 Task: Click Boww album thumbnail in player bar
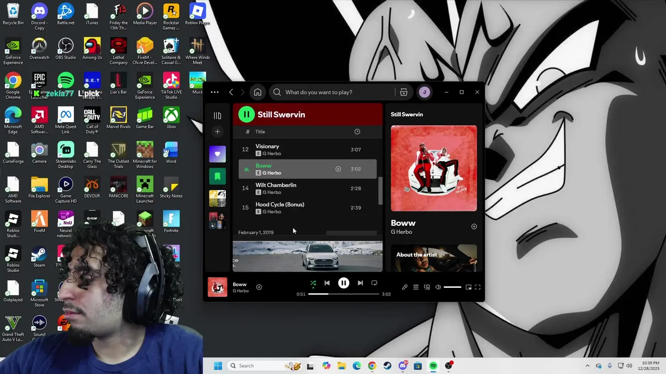coord(217,287)
